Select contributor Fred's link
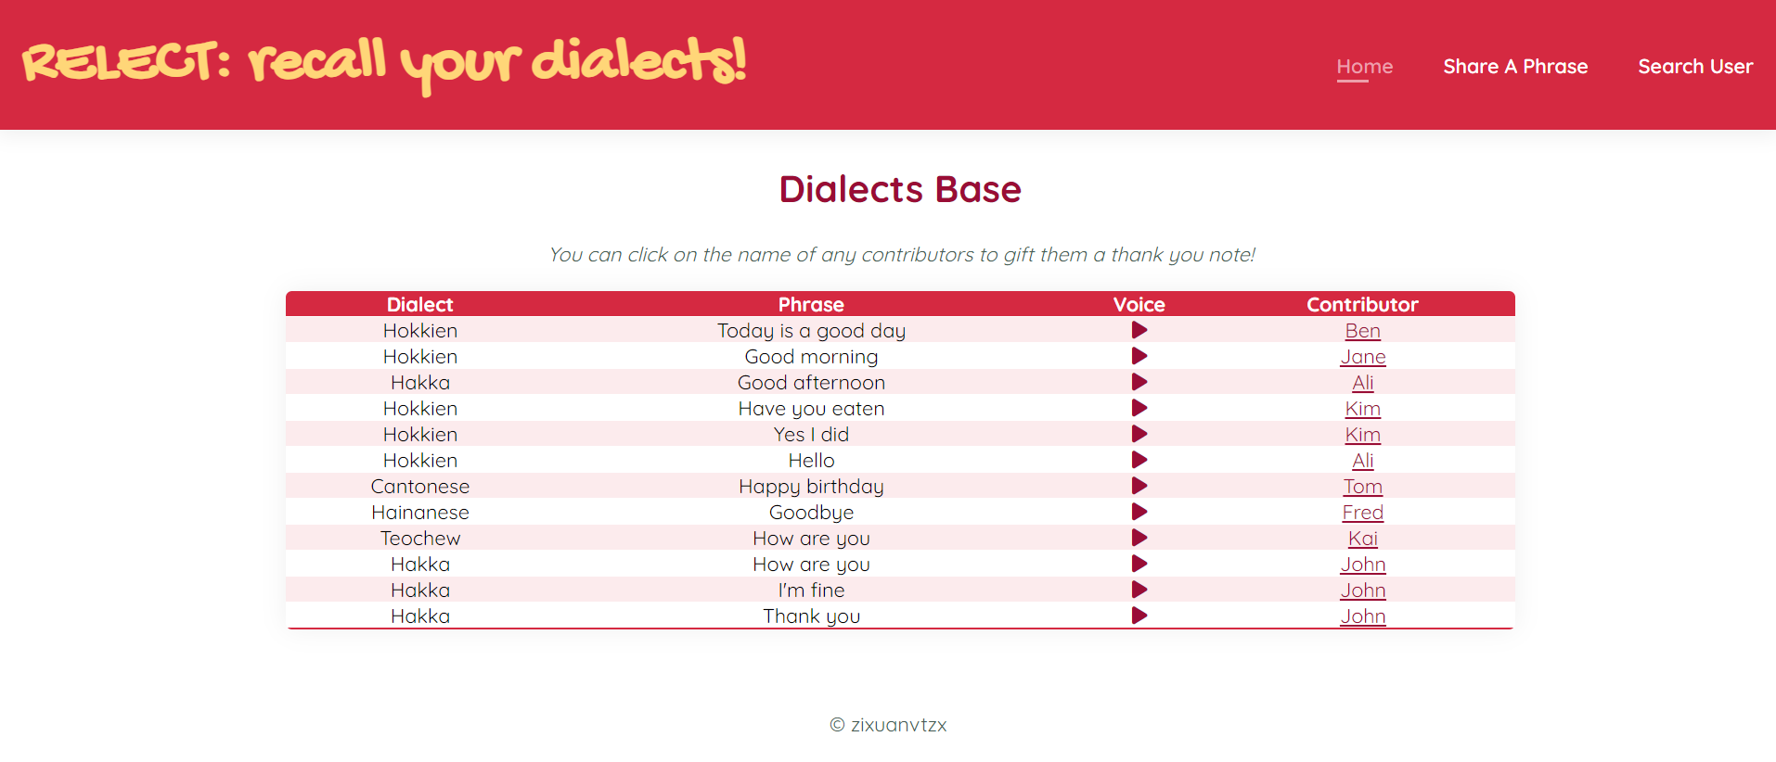 pos(1362,513)
